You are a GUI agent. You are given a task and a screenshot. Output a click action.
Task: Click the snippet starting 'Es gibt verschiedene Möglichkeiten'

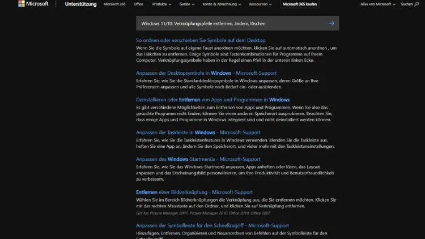click(x=234, y=113)
